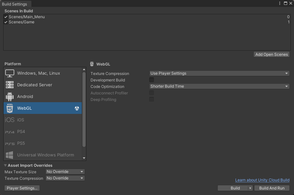
Task: Collapse the Asset Import Overrides section
Action: pos(6,165)
